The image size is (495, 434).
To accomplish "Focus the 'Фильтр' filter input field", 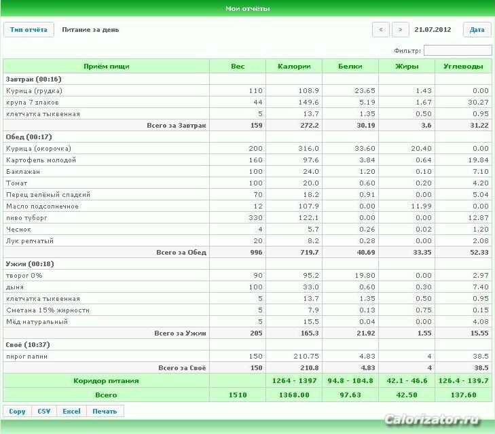I will coord(458,50).
